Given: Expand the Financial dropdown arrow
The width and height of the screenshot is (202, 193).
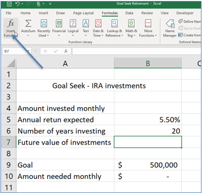Looking at the screenshot, I should tap(59, 35).
